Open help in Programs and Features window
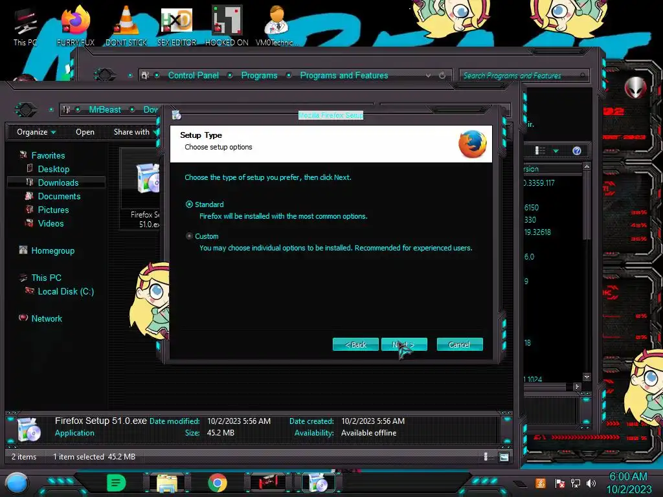Image resolution: width=663 pixels, height=497 pixels. coord(577,151)
